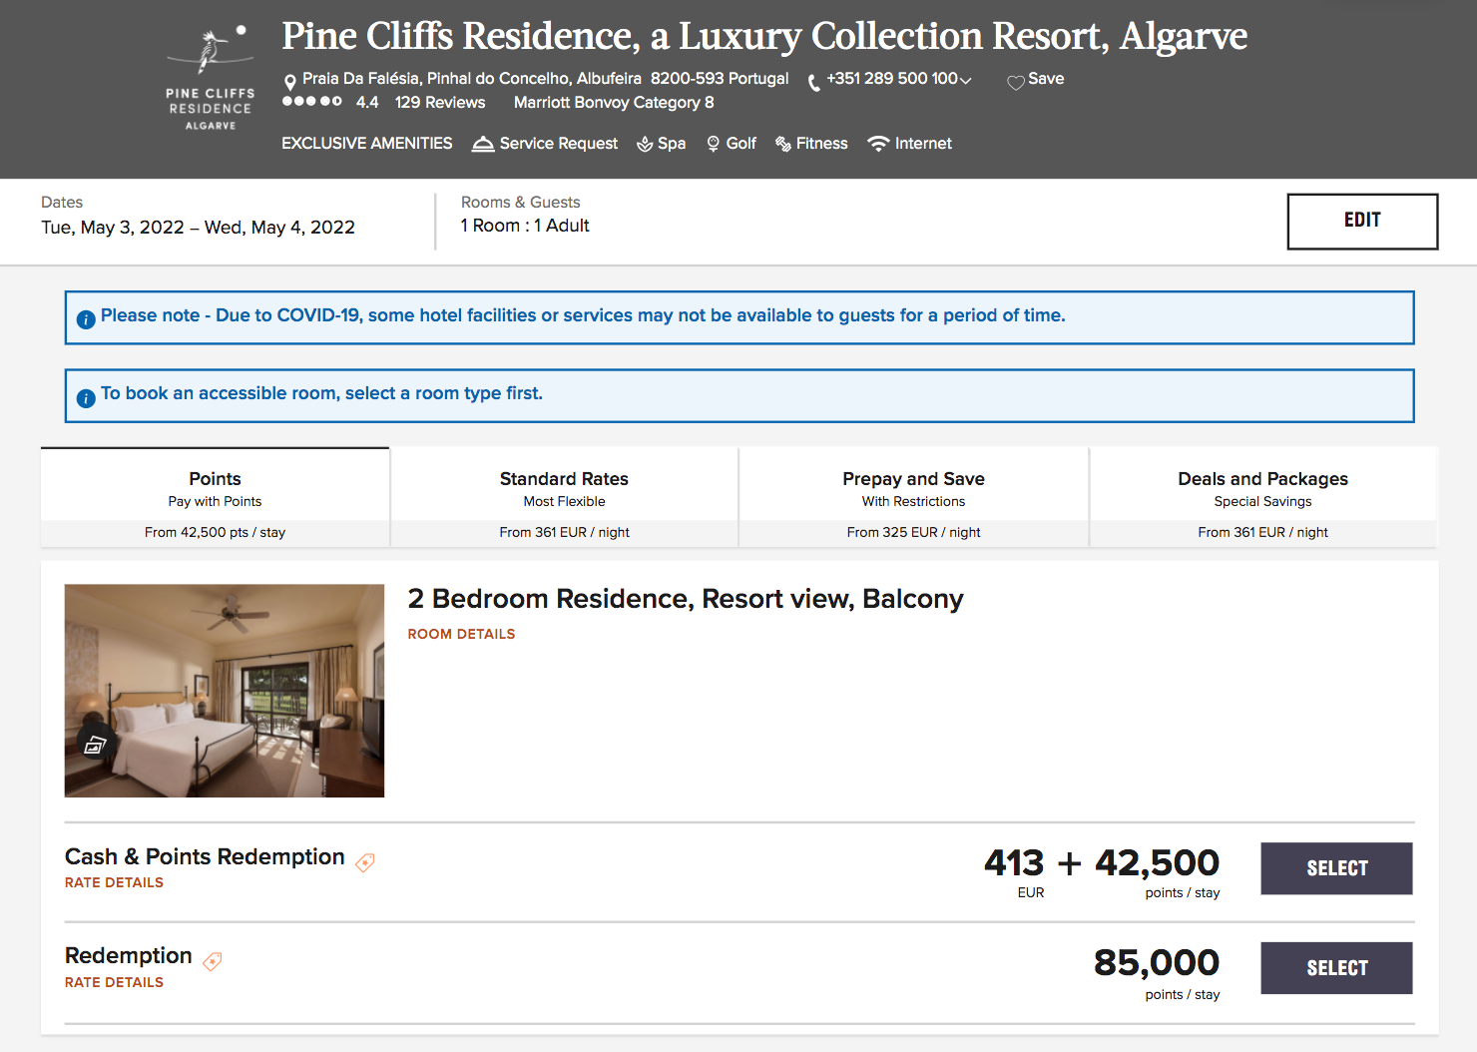The height and width of the screenshot is (1052, 1477).
Task: Select the 85,000 points Redemption rate
Action: [1336, 968]
